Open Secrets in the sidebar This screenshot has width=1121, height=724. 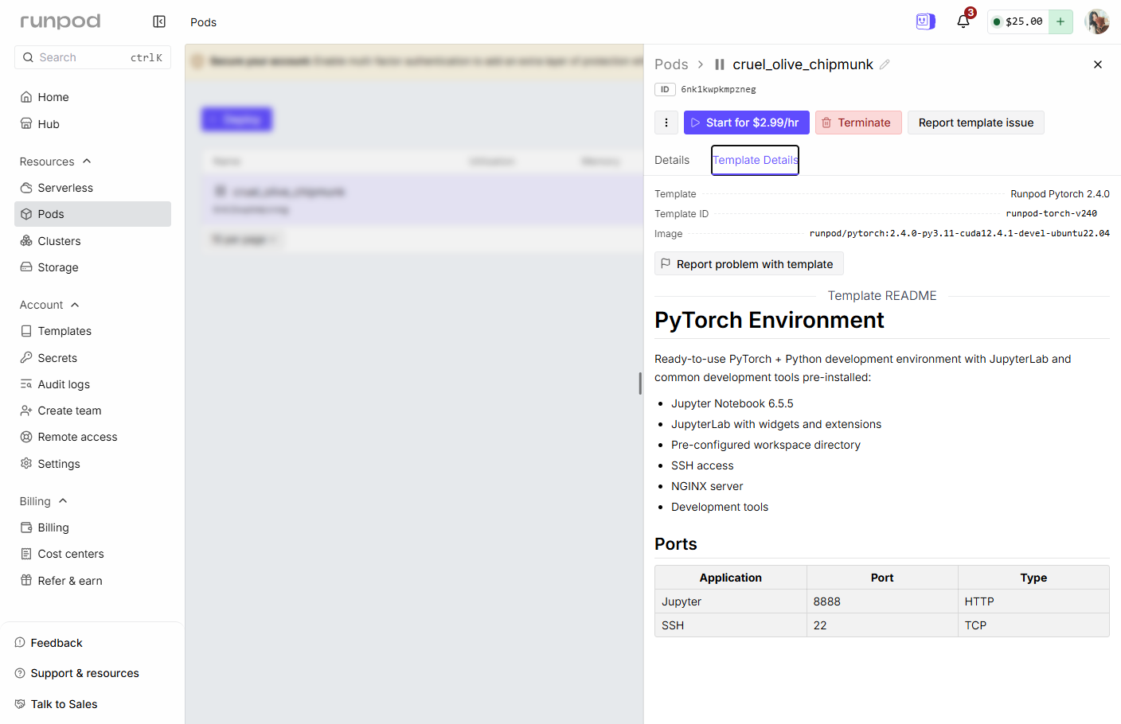click(x=92, y=358)
